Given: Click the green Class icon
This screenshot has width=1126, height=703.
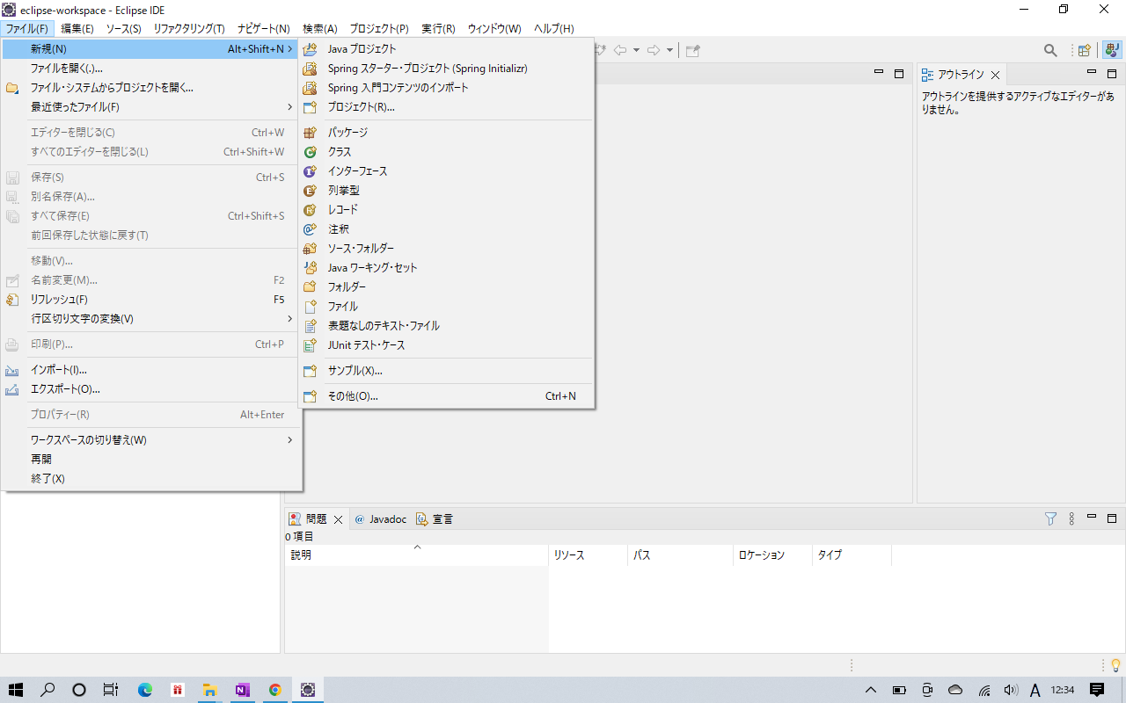Looking at the screenshot, I should (x=310, y=152).
